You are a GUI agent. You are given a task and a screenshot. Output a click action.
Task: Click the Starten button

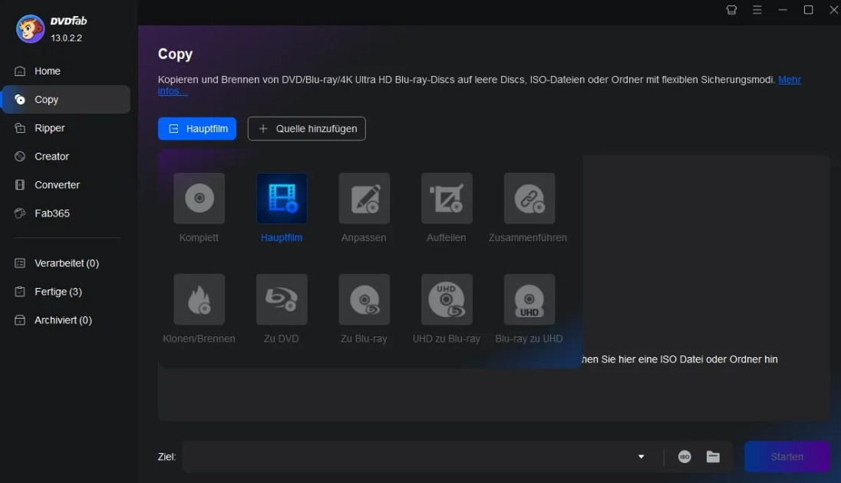[787, 457]
